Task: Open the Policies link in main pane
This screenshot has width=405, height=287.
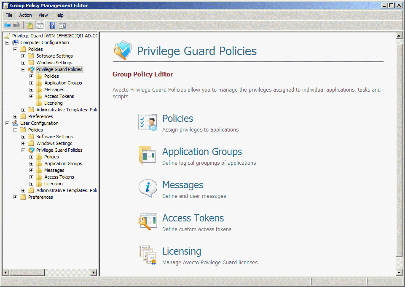Action: (x=178, y=118)
